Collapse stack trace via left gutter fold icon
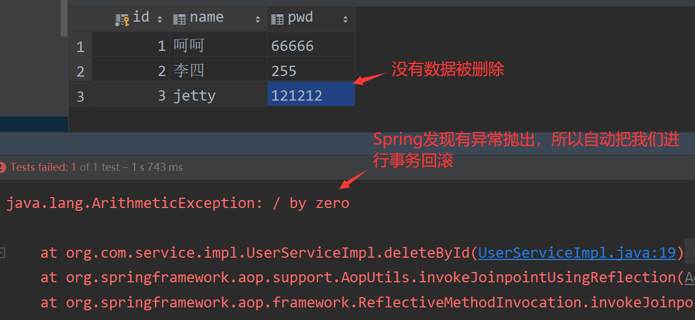The height and width of the screenshot is (320, 695). point(2,253)
